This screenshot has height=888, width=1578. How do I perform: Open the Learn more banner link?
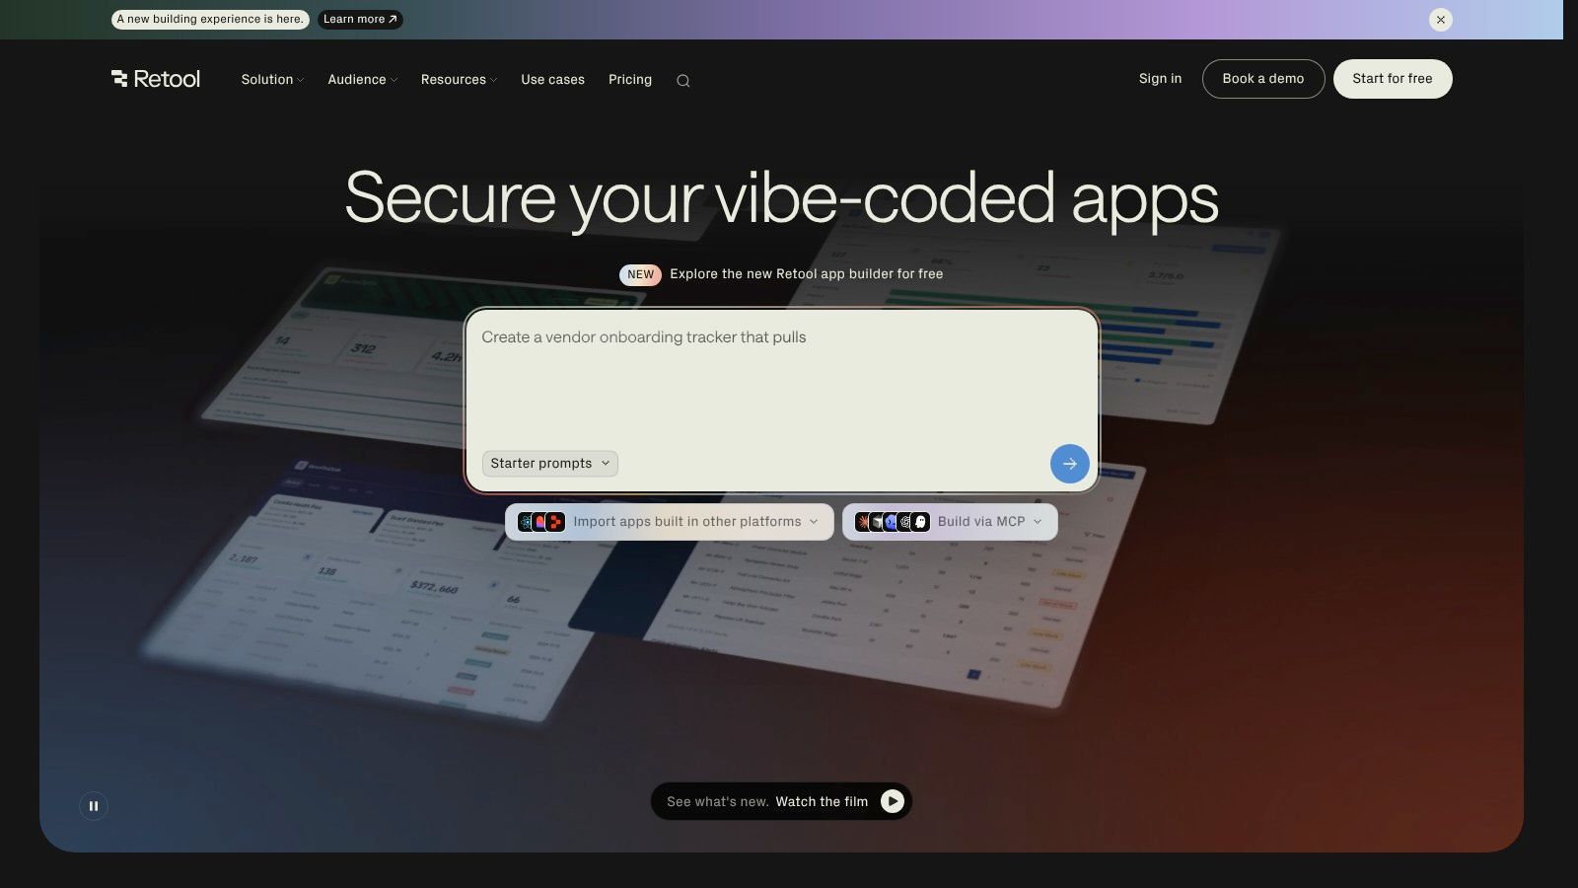(x=360, y=20)
